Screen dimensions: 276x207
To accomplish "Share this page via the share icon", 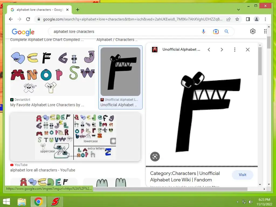I will 229,19.
